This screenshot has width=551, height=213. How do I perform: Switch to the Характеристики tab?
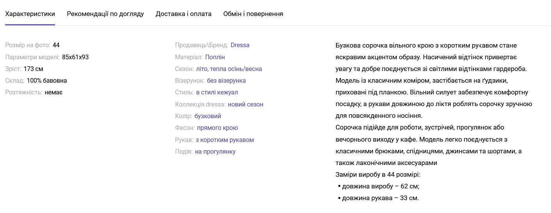coord(30,14)
